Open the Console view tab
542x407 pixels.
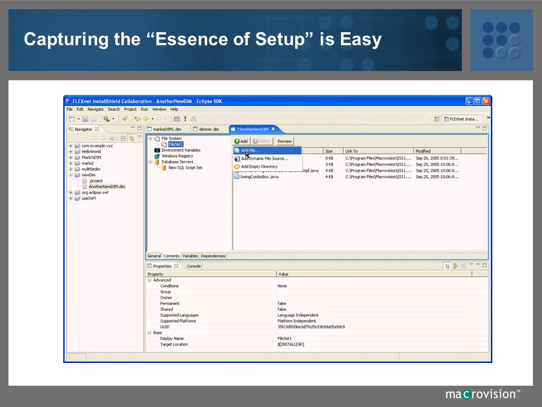point(194,266)
